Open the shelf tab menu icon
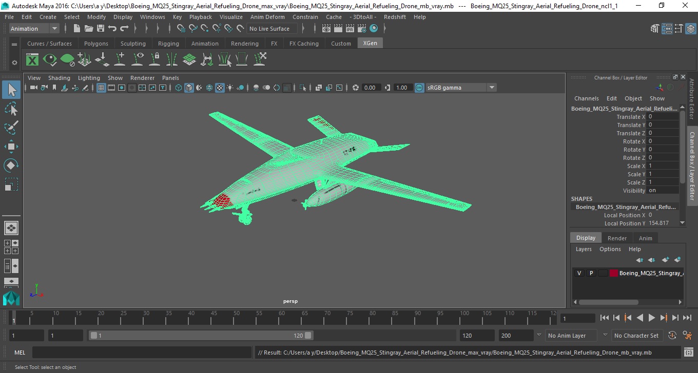 (14, 44)
